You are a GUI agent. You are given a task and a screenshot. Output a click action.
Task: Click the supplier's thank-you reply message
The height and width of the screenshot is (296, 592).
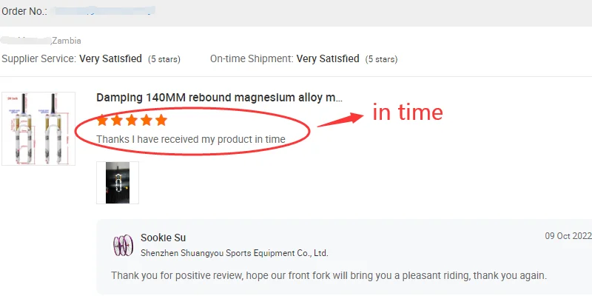(x=329, y=275)
